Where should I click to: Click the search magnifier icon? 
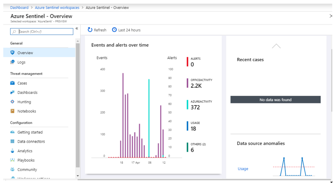(x=14, y=31)
